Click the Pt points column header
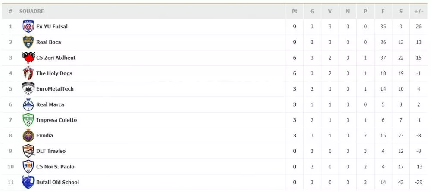The image size is (431, 192). pyautogui.click(x=294, y=11)
